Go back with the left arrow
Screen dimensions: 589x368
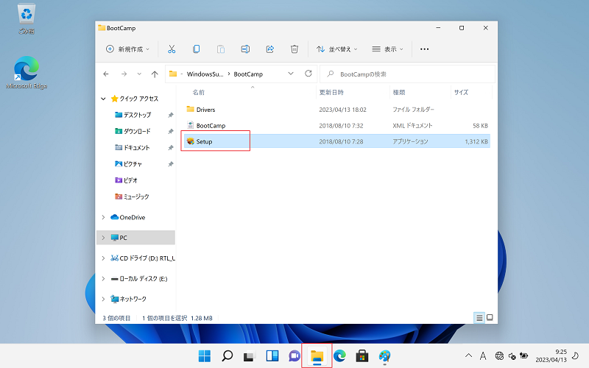[x=106, y=74]
